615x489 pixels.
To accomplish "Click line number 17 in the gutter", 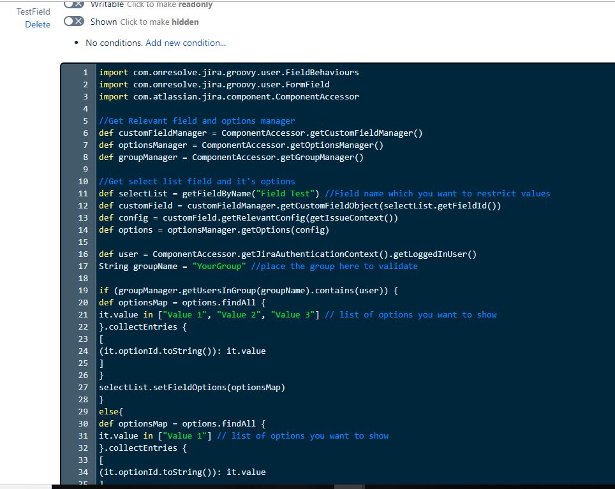I will [x=83, y=266].
